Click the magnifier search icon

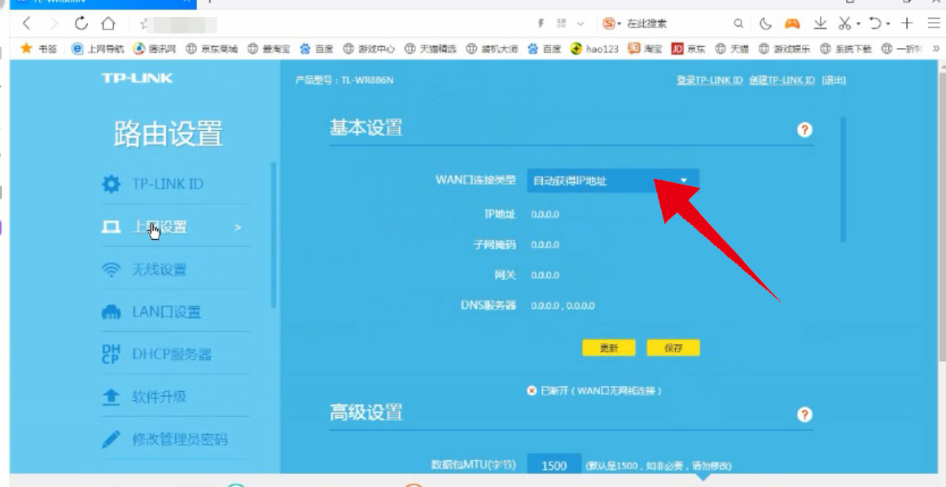click(738, 24)
